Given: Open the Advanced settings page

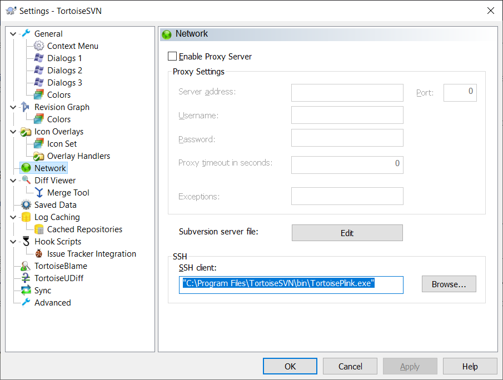Looking at the screenshot, I should tap(53, 302).
